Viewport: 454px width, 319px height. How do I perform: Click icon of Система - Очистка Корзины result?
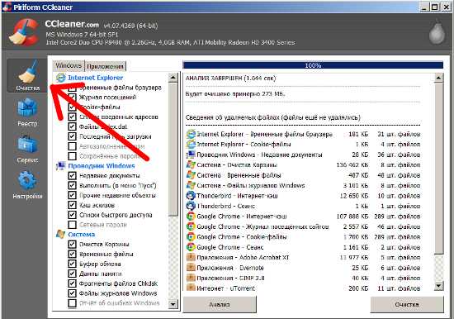pos(191,164)
